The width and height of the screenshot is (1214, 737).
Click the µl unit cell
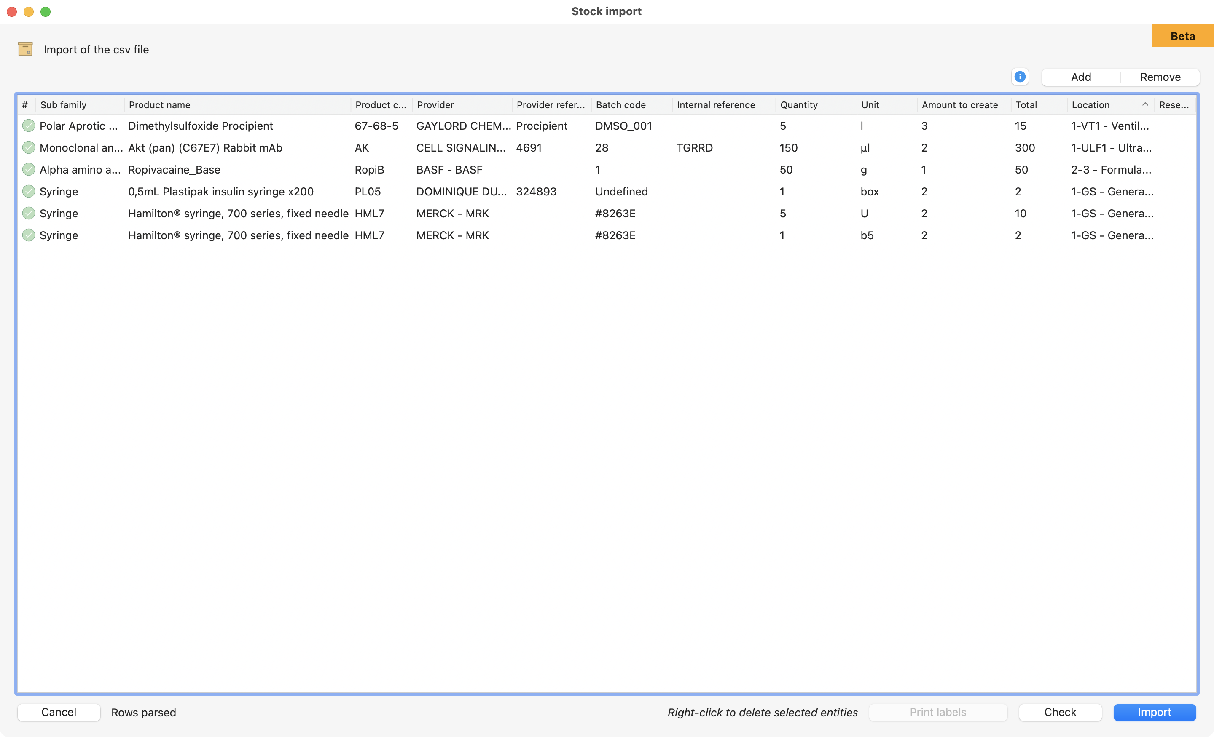pos(865,148)
